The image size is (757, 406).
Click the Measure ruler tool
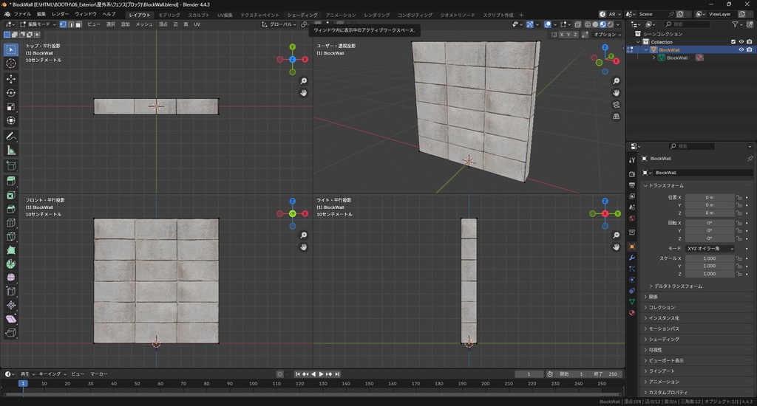click(x=11, y=151)
